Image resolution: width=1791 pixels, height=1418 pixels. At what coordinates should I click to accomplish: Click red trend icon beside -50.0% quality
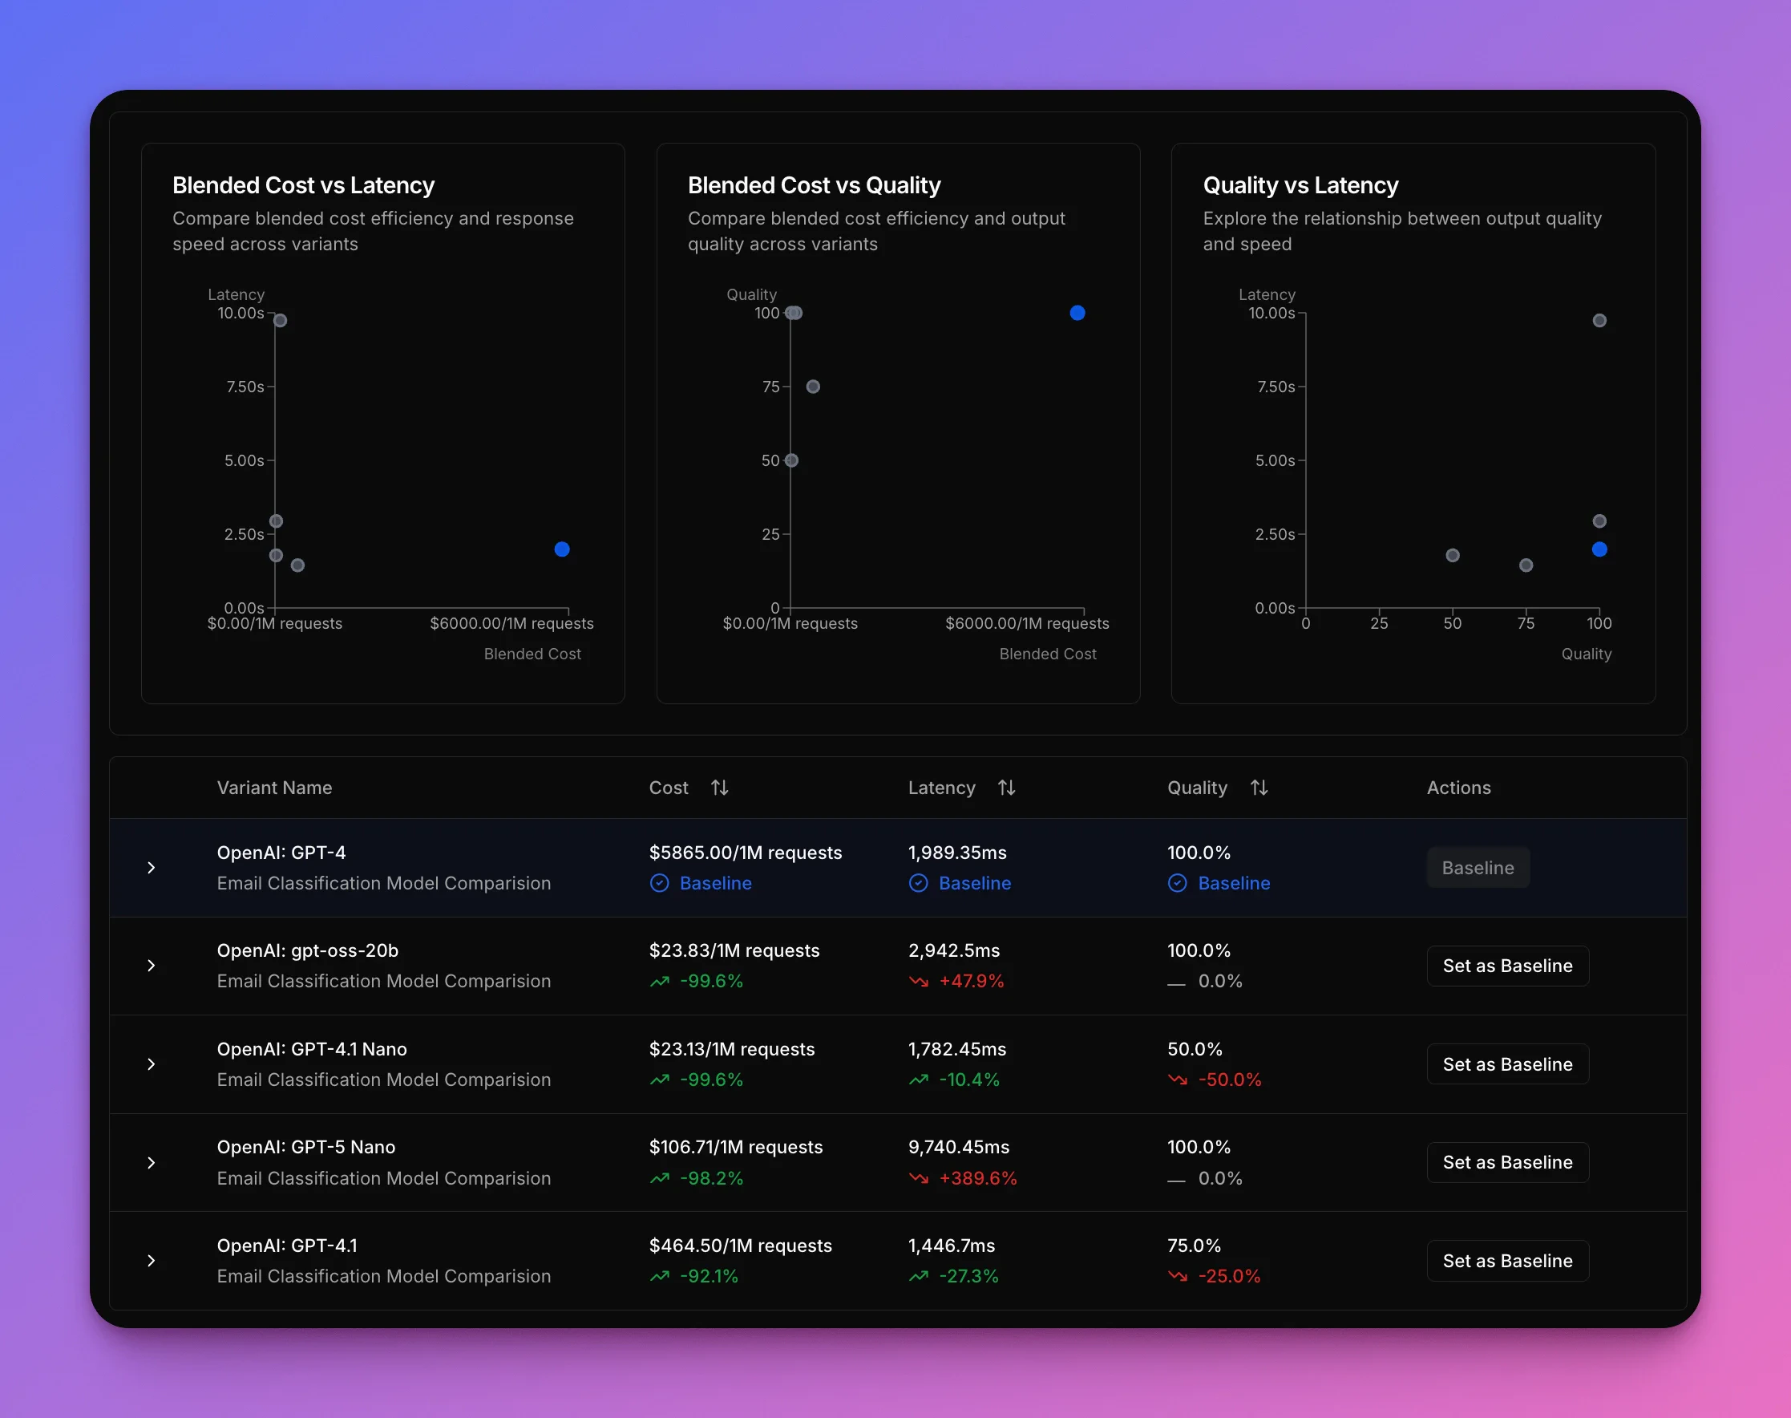[x=1177, y=1080]
